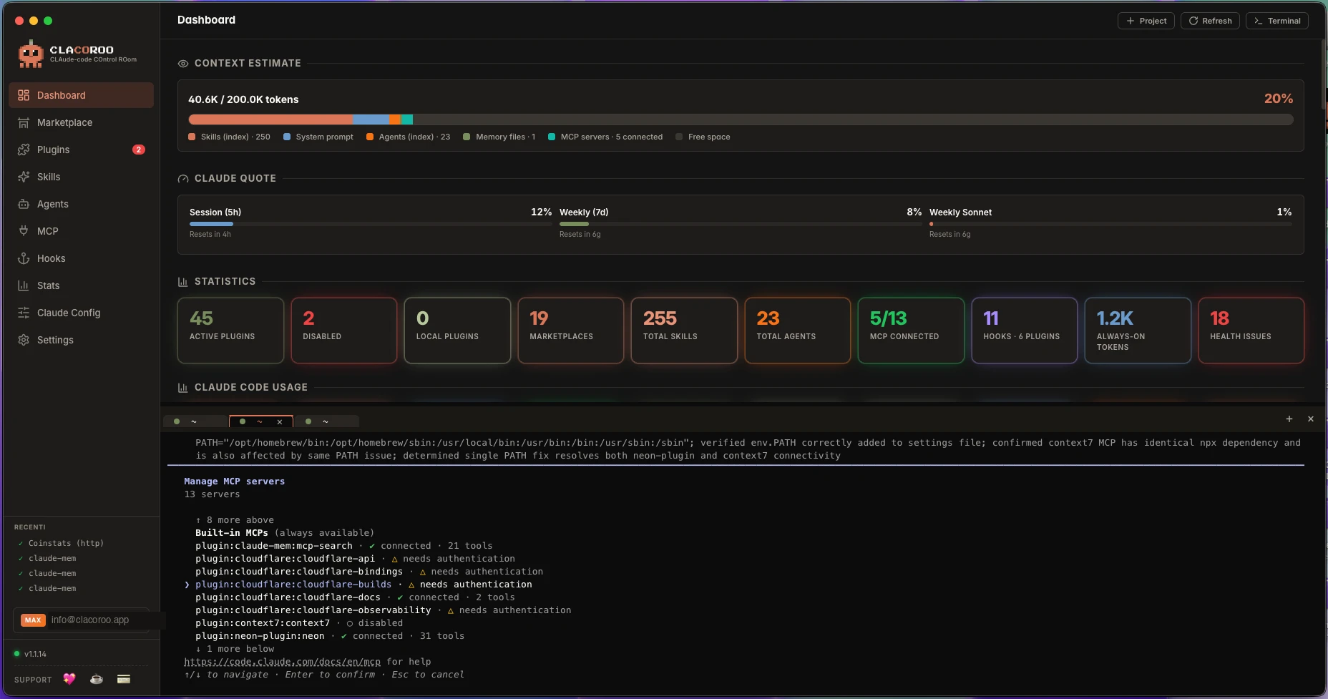Click the Project button
Screen dimensions: 1328x699
point(1146,21)
